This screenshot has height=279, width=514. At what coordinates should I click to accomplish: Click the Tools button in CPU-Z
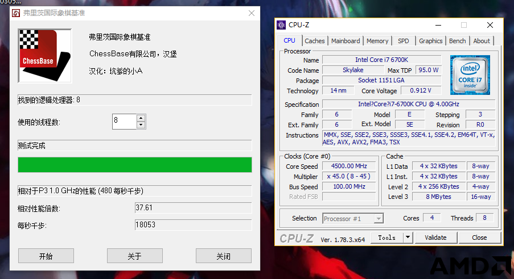[x=387, y=238]
